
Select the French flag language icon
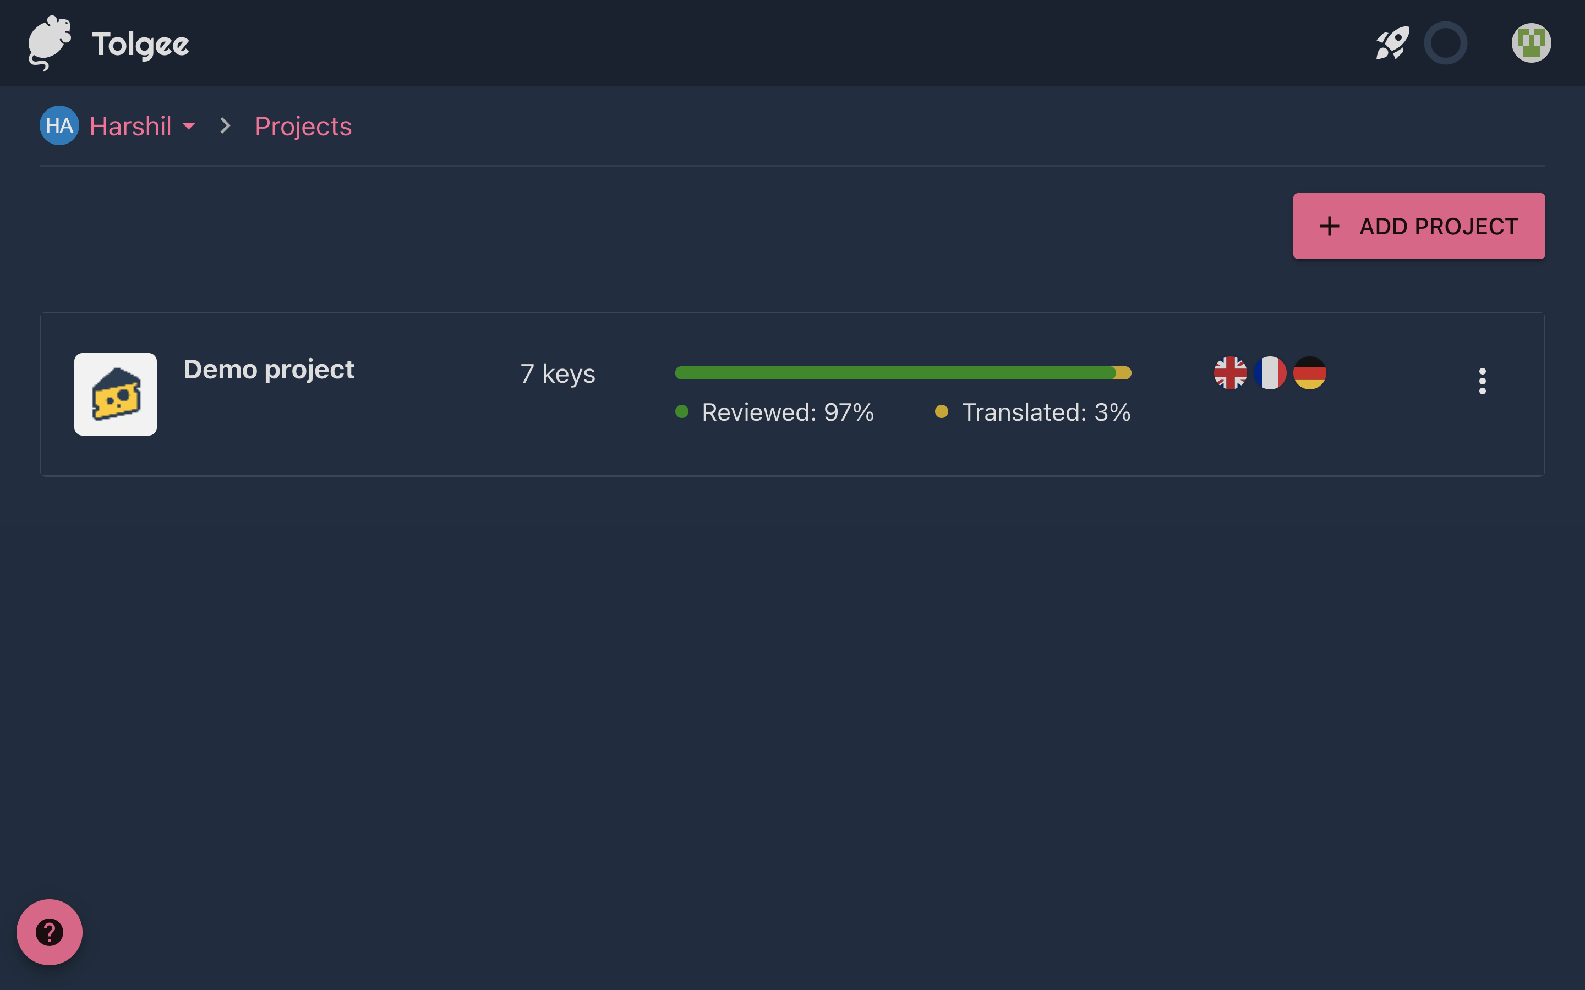1271,373
